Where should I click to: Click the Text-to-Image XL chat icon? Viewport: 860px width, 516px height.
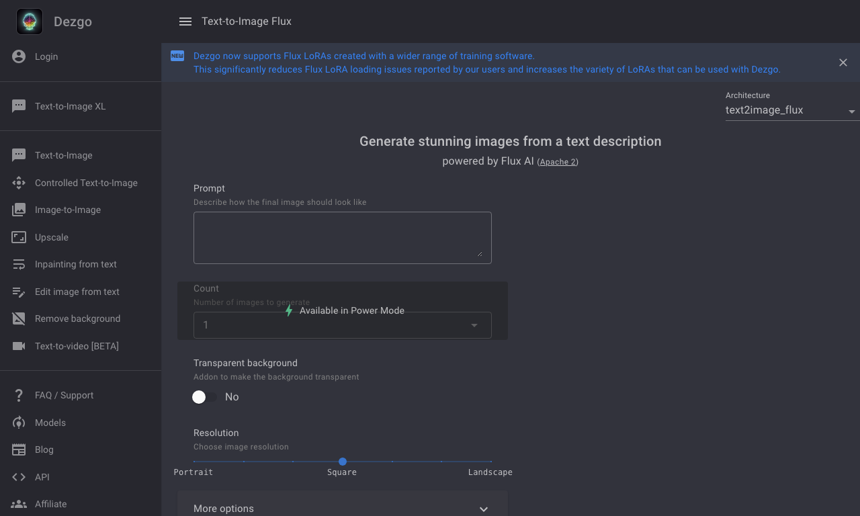[x=19, y=106]
